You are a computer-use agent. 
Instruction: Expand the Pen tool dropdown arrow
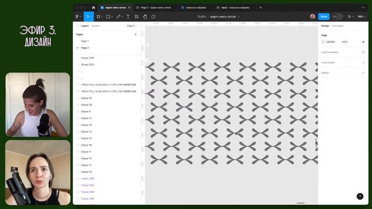[122, 17]
